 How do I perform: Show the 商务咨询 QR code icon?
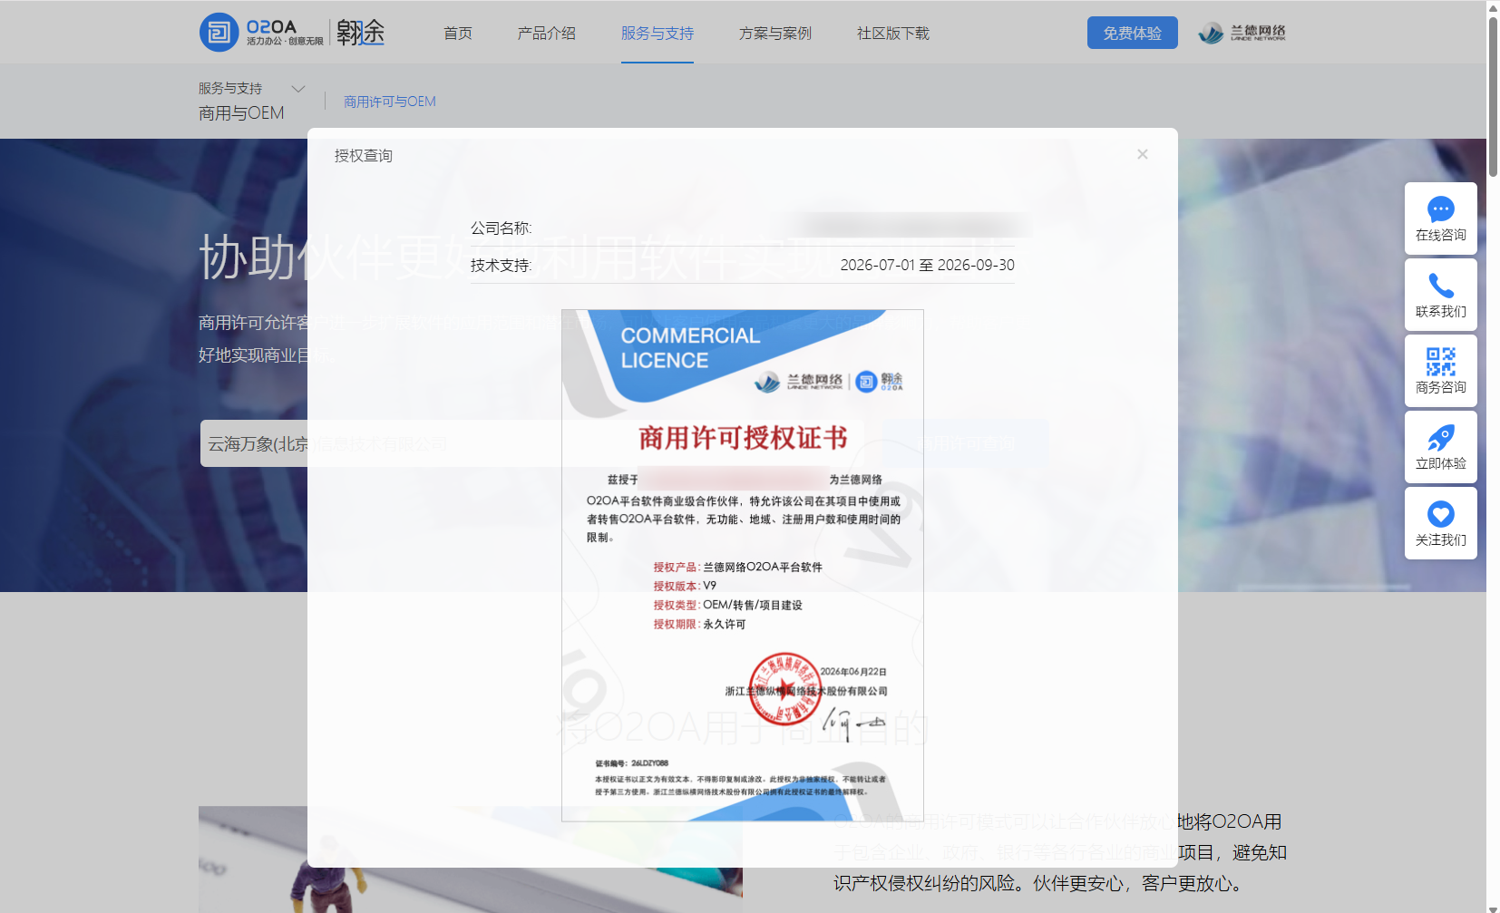1441,362
